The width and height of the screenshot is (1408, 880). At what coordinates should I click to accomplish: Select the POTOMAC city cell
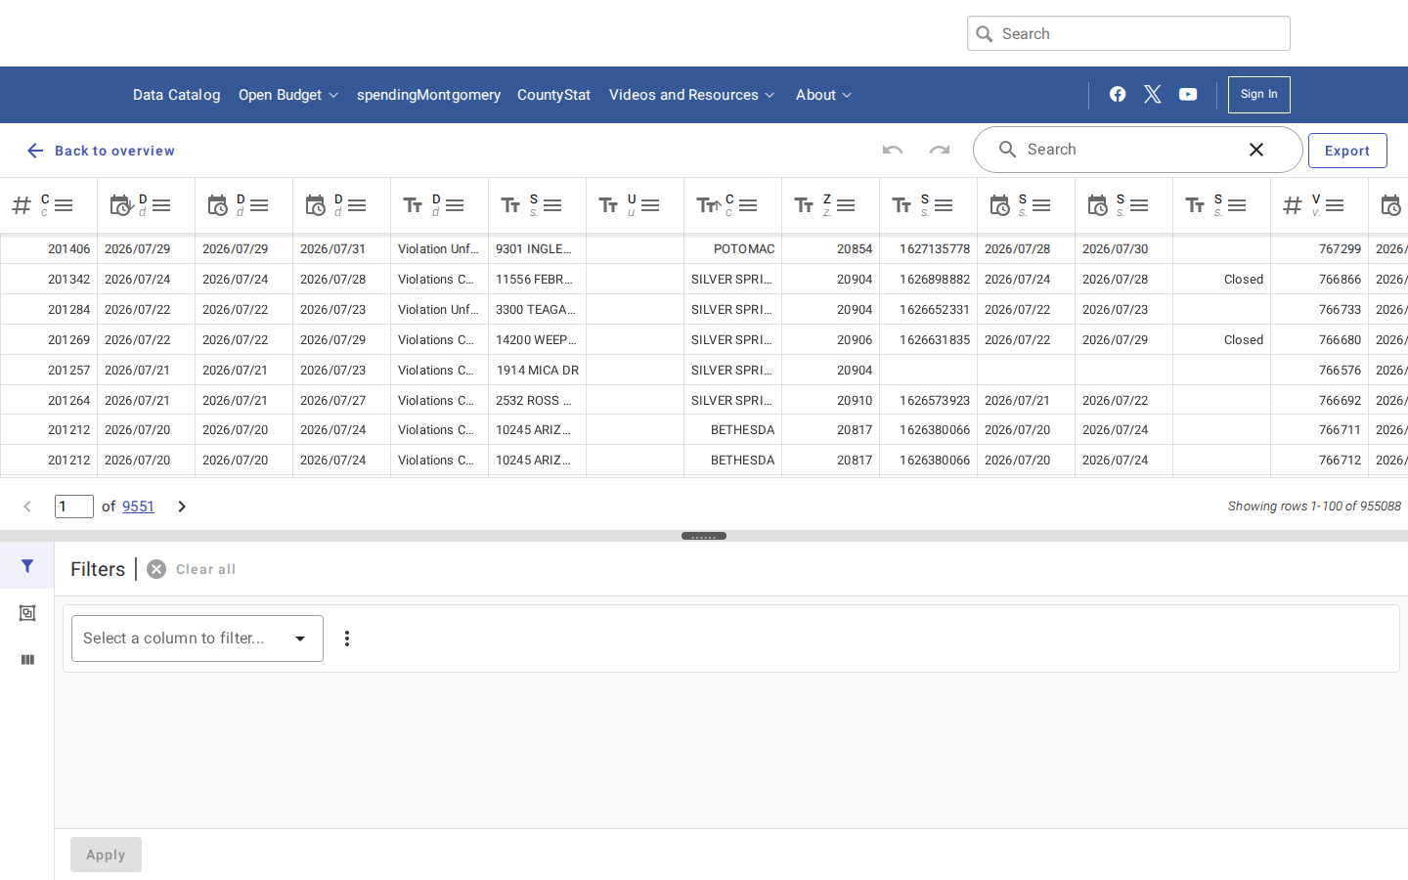733,248
